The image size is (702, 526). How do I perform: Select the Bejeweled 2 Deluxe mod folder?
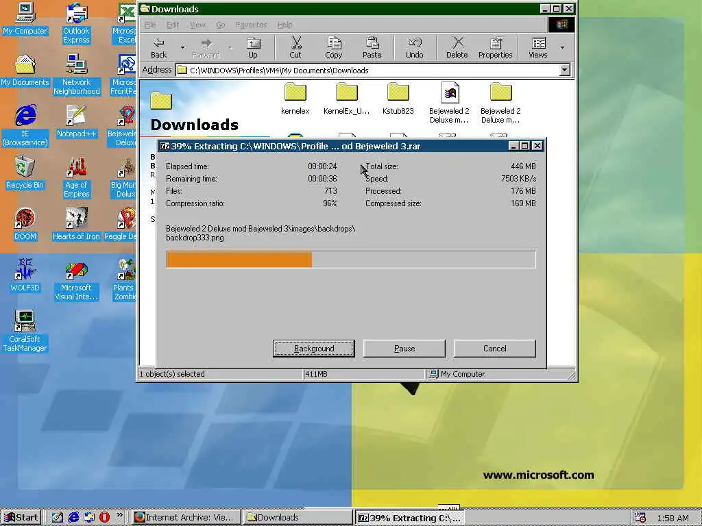[x=500, y=103]
